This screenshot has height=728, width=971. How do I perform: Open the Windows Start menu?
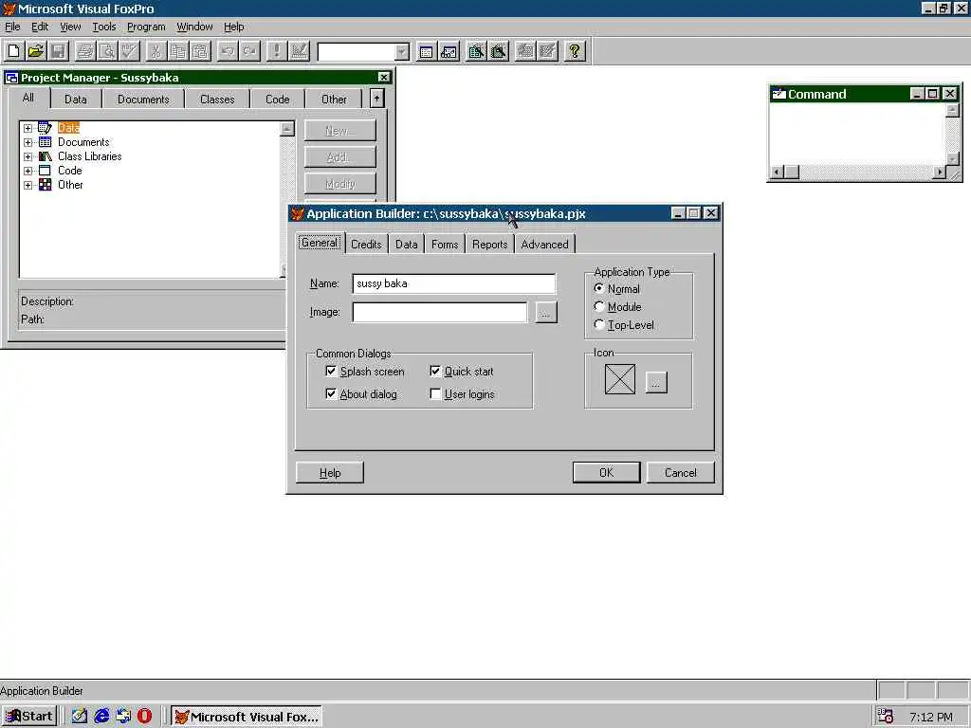29,717
